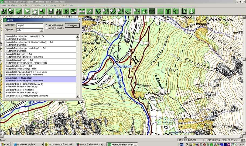
Task: Open the 3D menu
Action: [x=60, y=5]
